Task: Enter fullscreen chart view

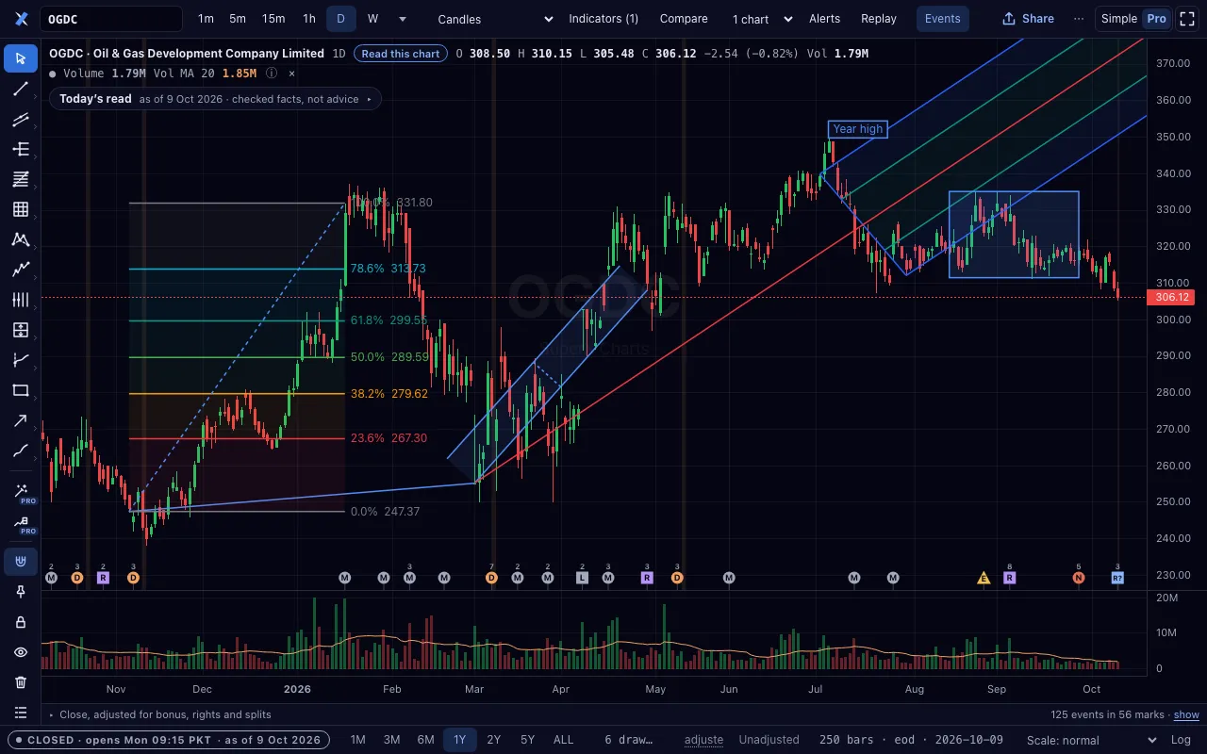Action: tap(1188, 19)
